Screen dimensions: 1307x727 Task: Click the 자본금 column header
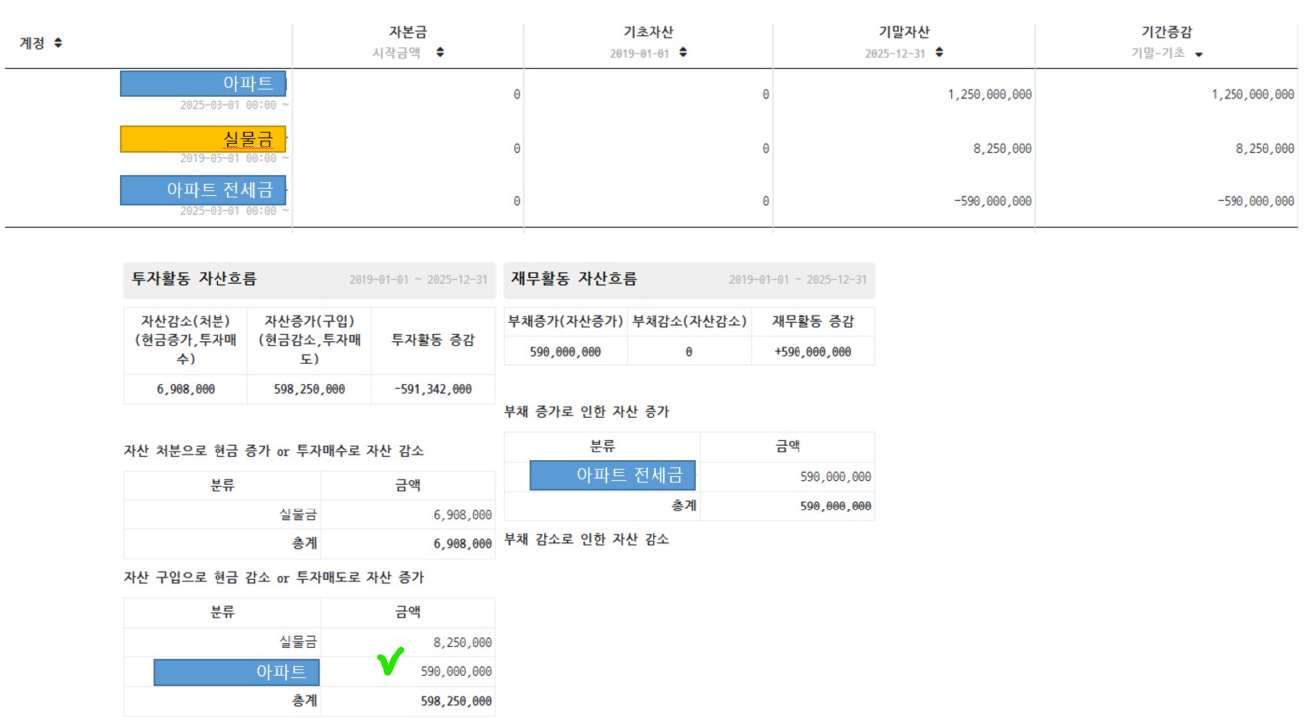408,33
